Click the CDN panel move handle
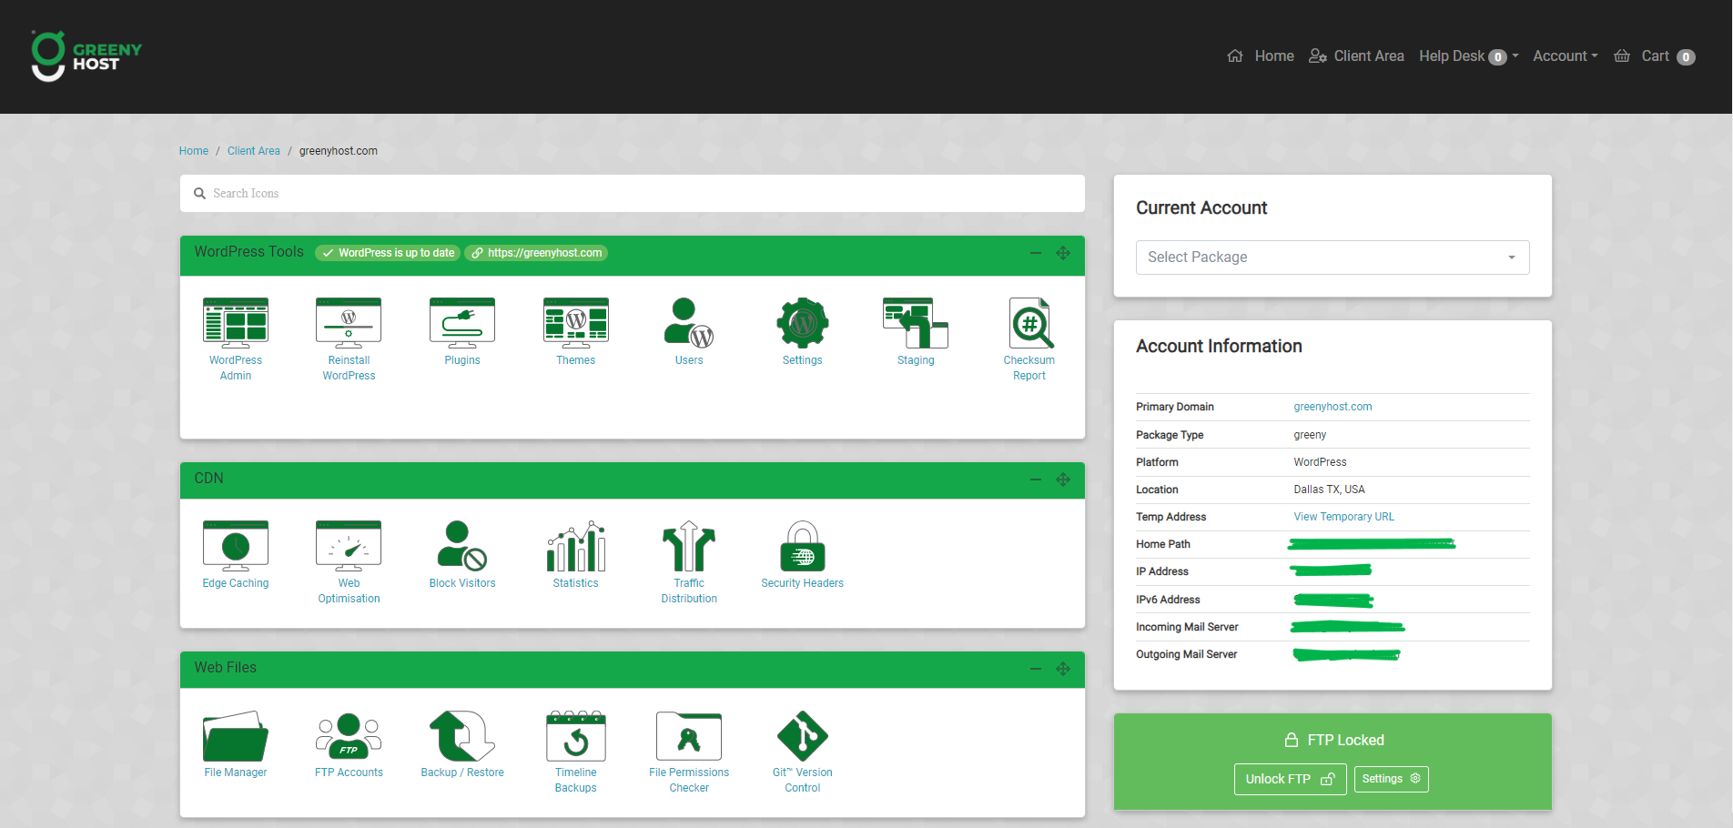Screen dimensions: 1733x828 1063,480
